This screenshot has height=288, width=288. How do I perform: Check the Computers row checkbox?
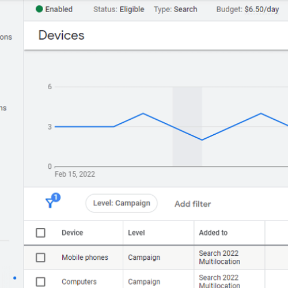40,282
